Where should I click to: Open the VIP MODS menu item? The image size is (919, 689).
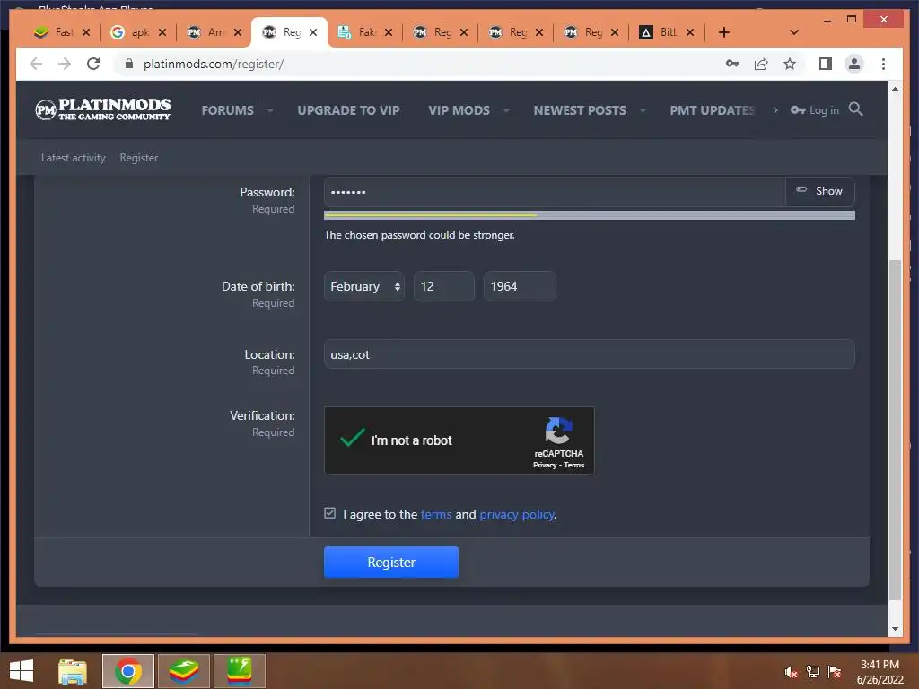click(x=459, y=110)
